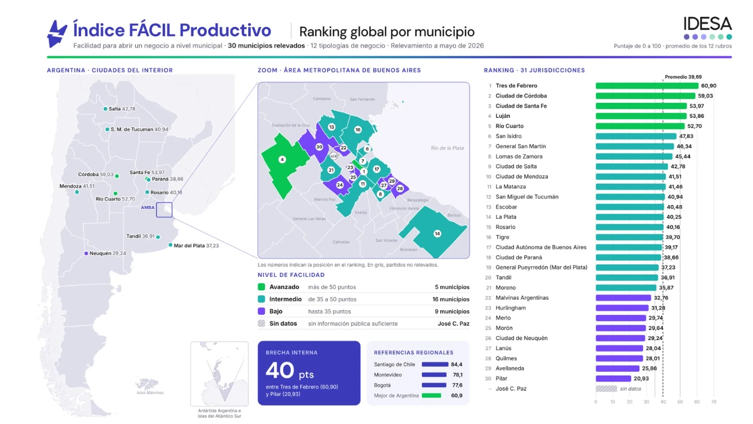
Task: Open the Antártida Argentina inset map
Action: coord(220,374)
